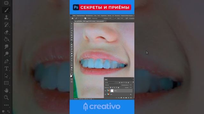Toggle lock transparent pixels in the Layers panel
204x114 pixels.
(x=111, y=87)
